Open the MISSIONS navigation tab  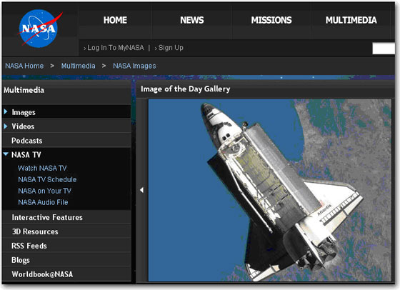point(271,20)
